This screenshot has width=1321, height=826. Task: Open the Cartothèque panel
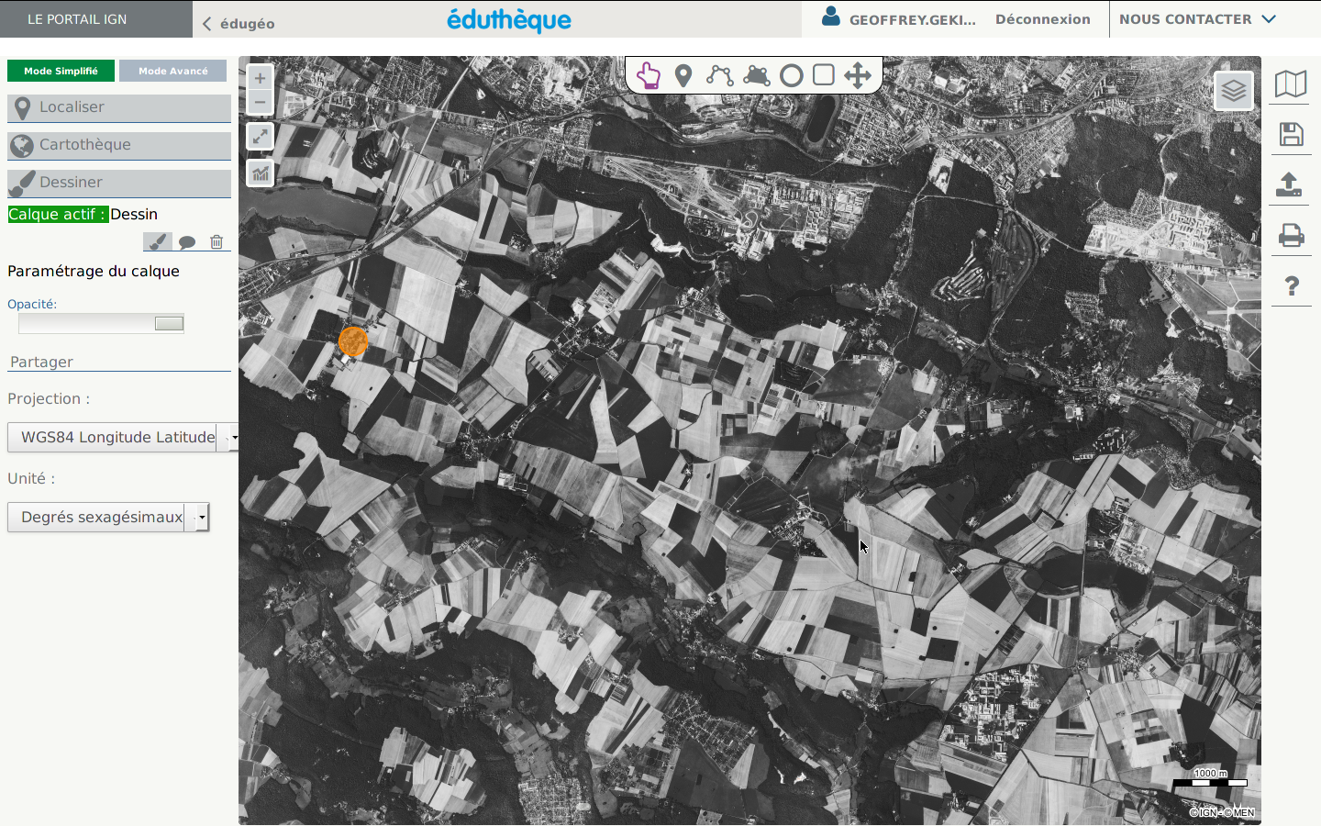pos(119,145)
